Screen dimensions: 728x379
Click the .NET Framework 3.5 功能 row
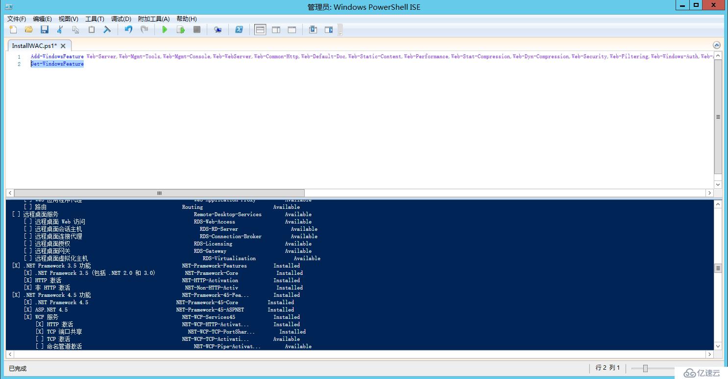click(x=156, y=266)
